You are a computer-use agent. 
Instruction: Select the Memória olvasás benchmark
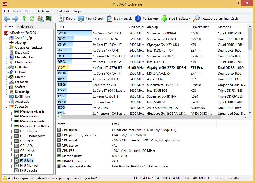(32, 111)
